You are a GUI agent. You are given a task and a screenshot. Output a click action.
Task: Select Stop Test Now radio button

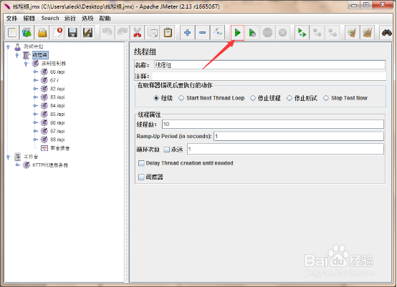click(x=326, y=98)
